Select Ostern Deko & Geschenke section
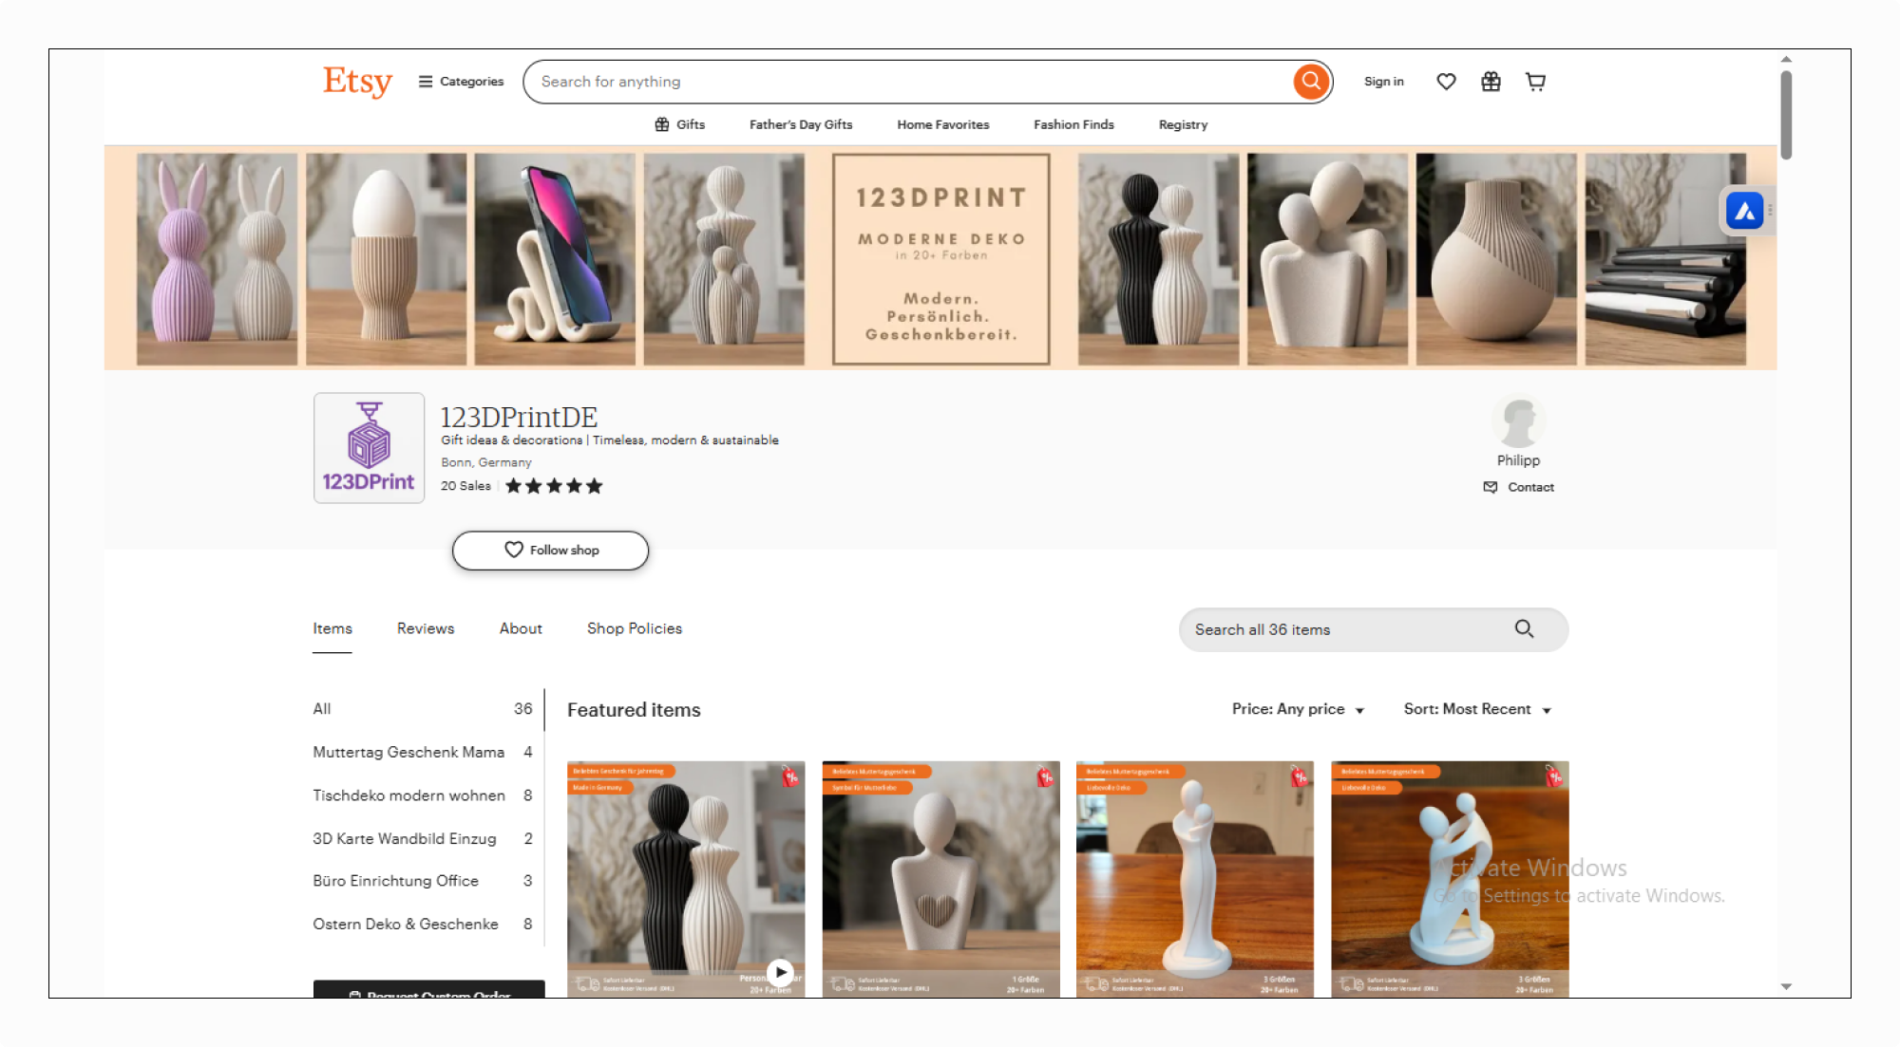 tap(423, 925)
